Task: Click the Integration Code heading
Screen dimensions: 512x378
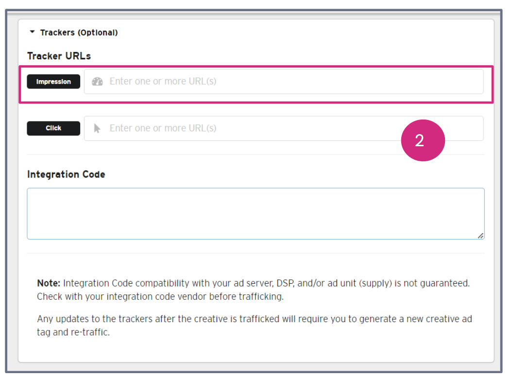Action: coord(66,174)
